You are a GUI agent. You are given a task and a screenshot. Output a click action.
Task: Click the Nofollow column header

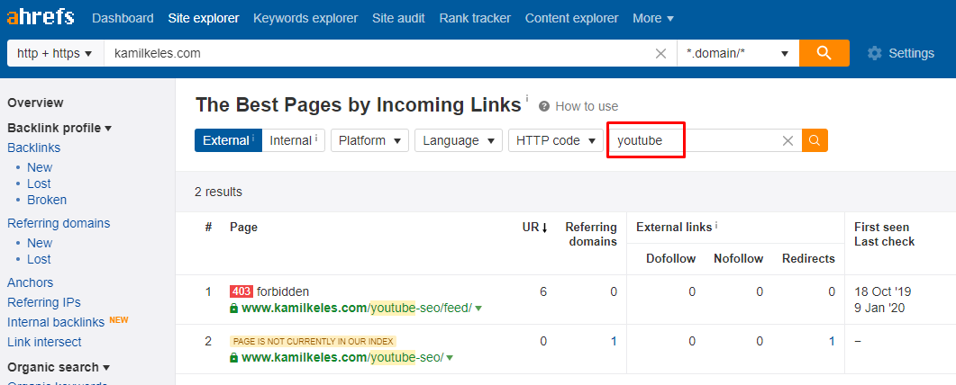coord(738,258)
